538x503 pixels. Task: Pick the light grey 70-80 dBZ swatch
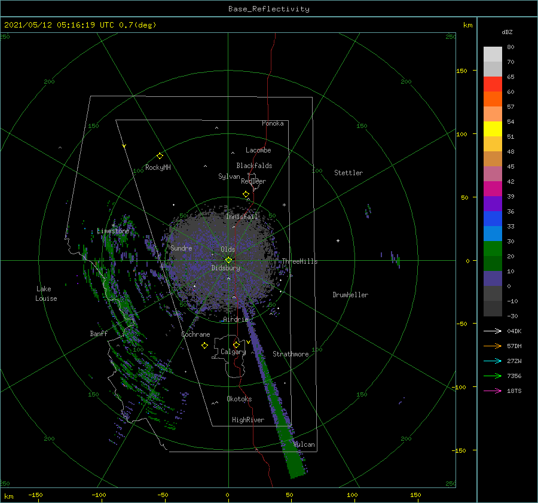click(493, 54)
